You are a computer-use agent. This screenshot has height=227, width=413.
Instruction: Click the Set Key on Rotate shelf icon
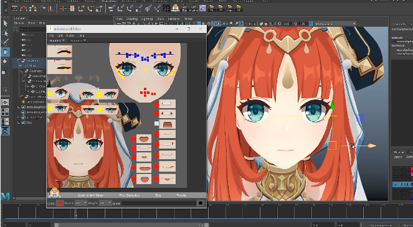[x=90, y=8]
